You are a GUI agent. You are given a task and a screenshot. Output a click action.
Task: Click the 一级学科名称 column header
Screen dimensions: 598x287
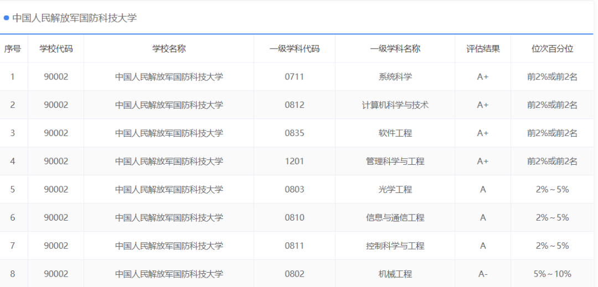pos(395,49)
